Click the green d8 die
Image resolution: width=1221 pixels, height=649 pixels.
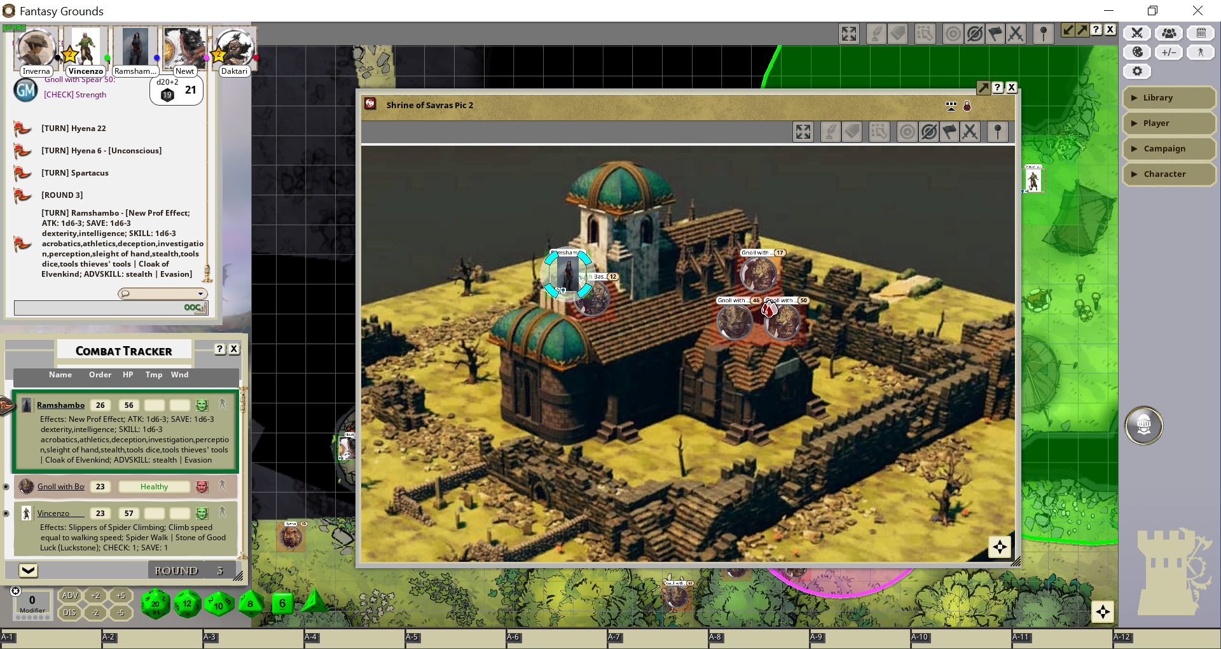point(251,603)
